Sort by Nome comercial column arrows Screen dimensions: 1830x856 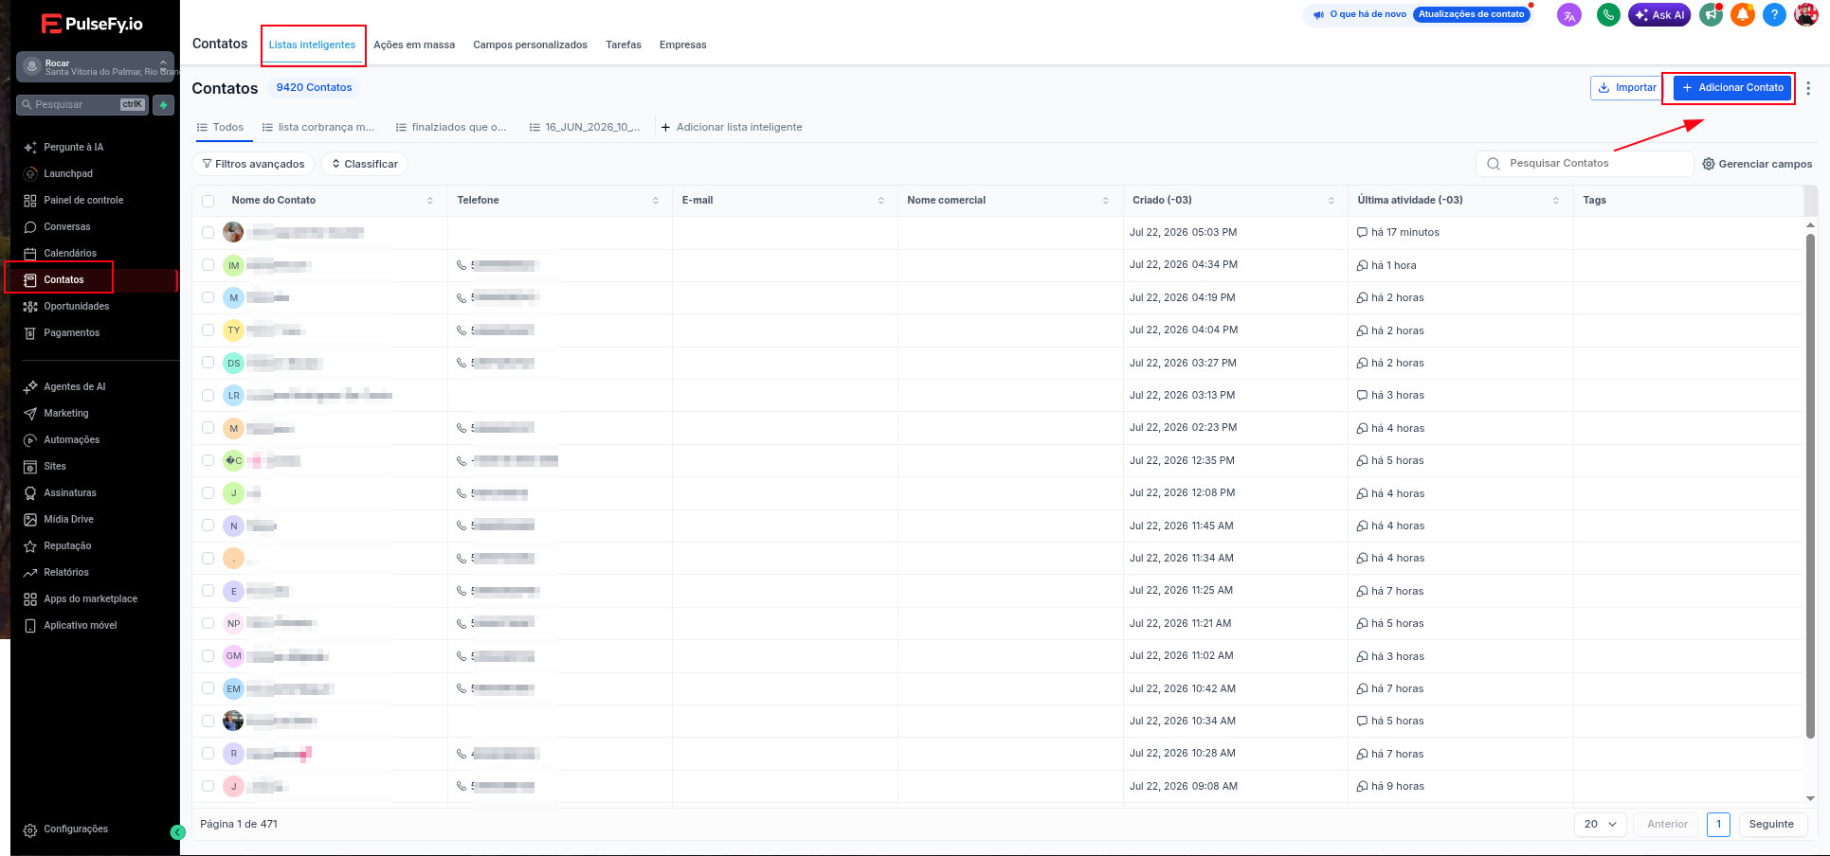[1106, 201]
